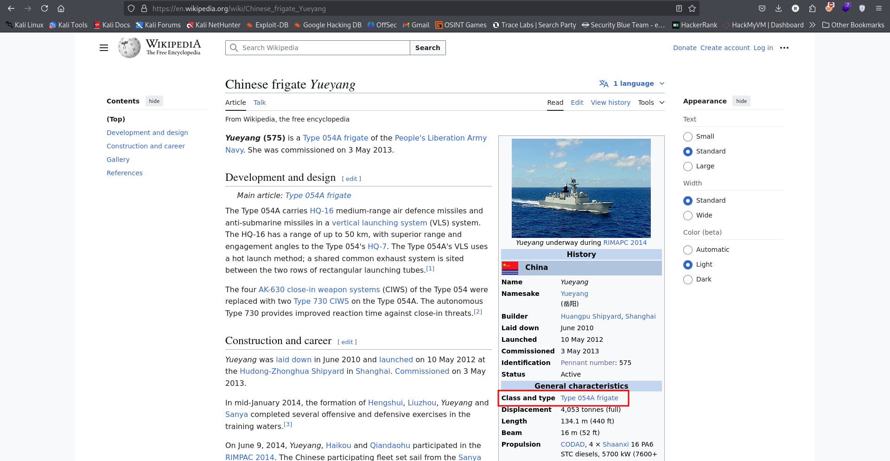This screenshot has width=890, height=461.
Task: Open the View history tab
Action: click(x=610, y=102)
